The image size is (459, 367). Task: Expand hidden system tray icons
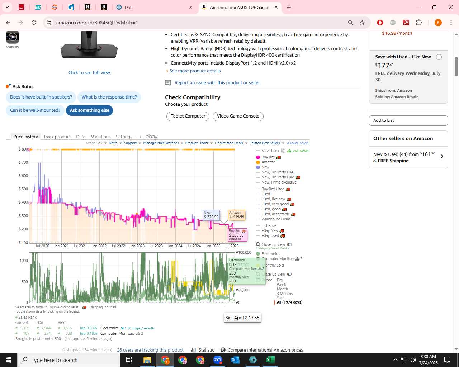395,360
